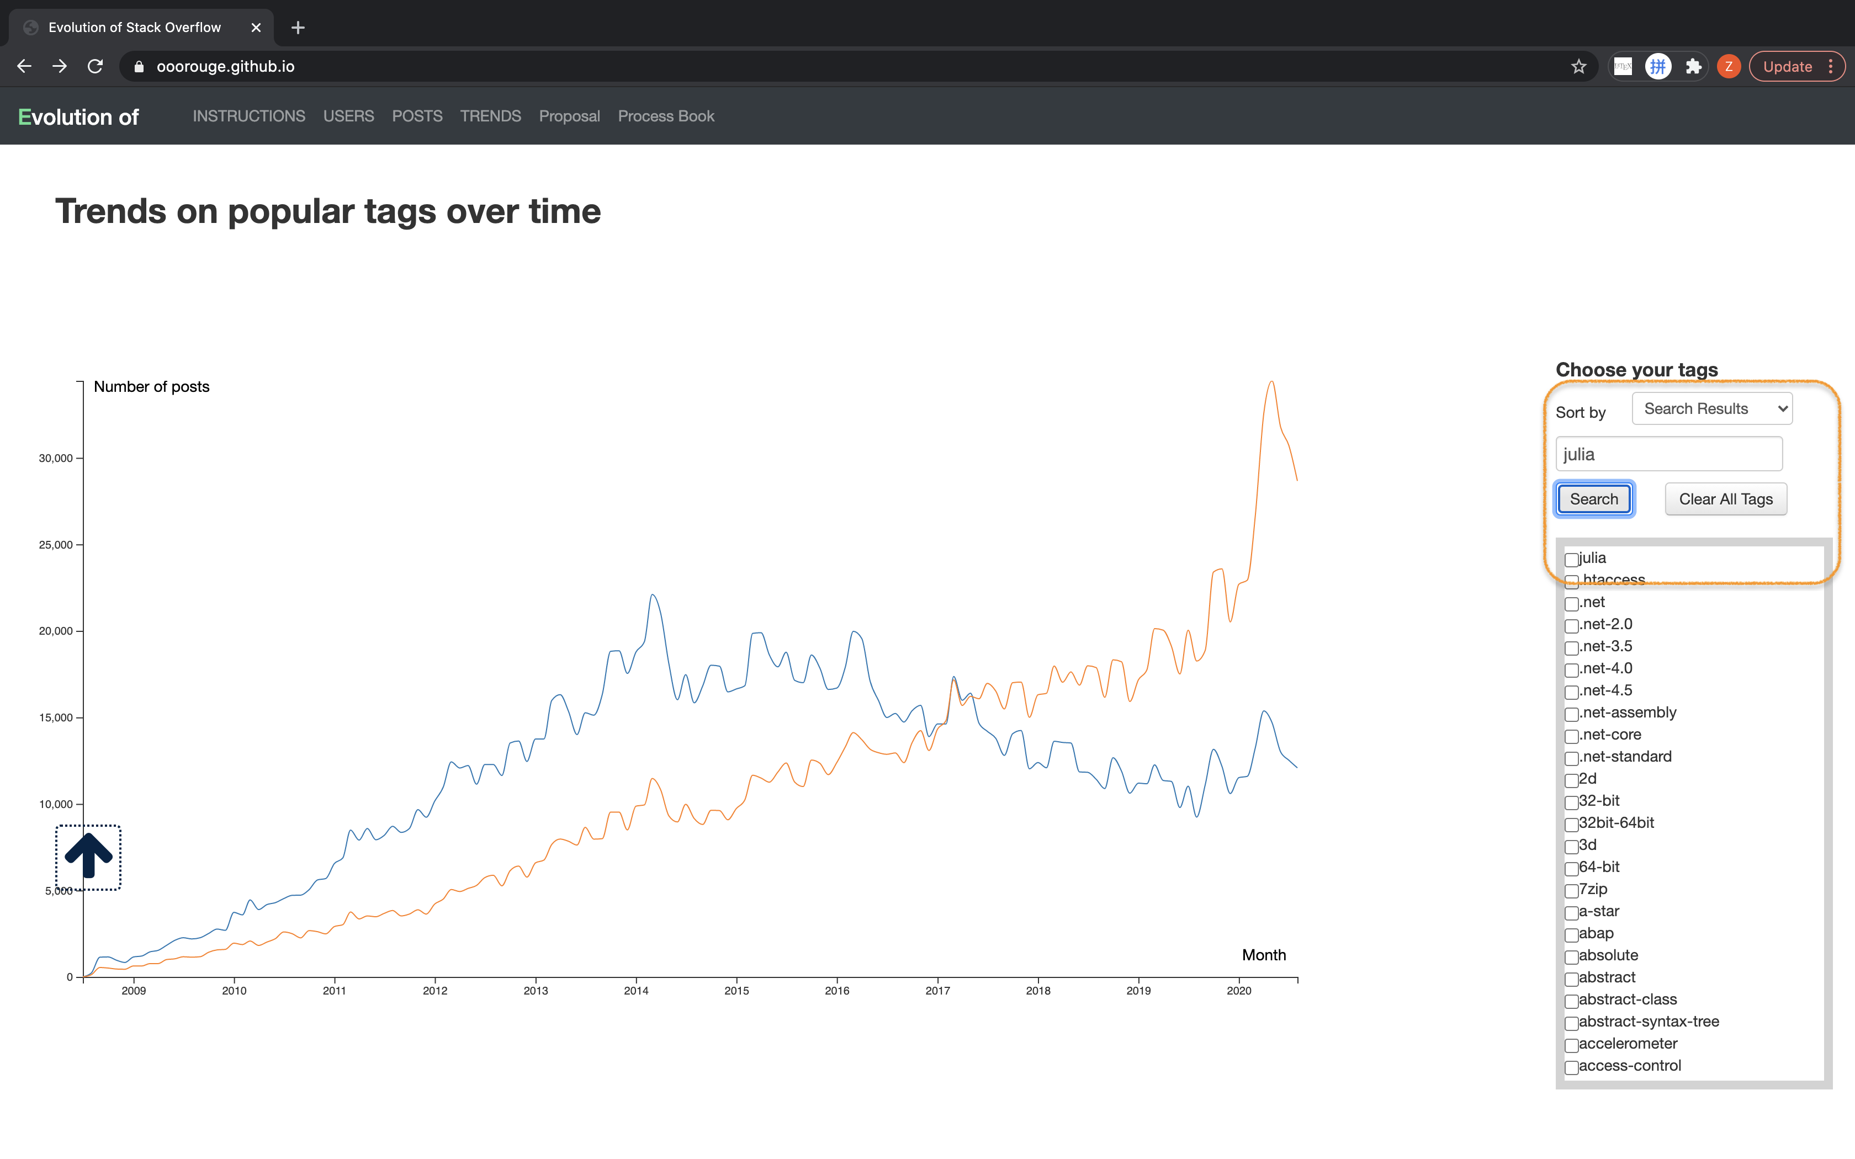Open the Extensions puzzle icon
The height and width of the screenshot is (1159, 1855).
pos(1693,67)
